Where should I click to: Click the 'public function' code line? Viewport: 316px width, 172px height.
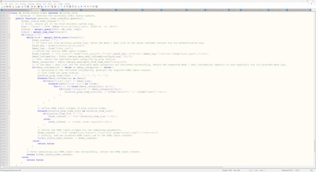[50, 18]
